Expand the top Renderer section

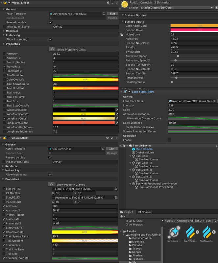[3, 31]
